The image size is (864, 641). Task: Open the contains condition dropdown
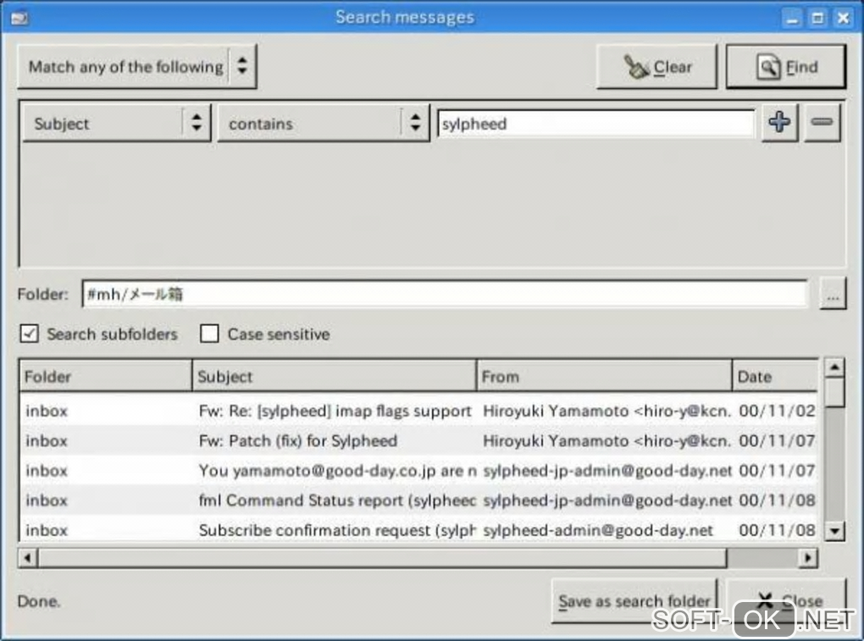324,124
